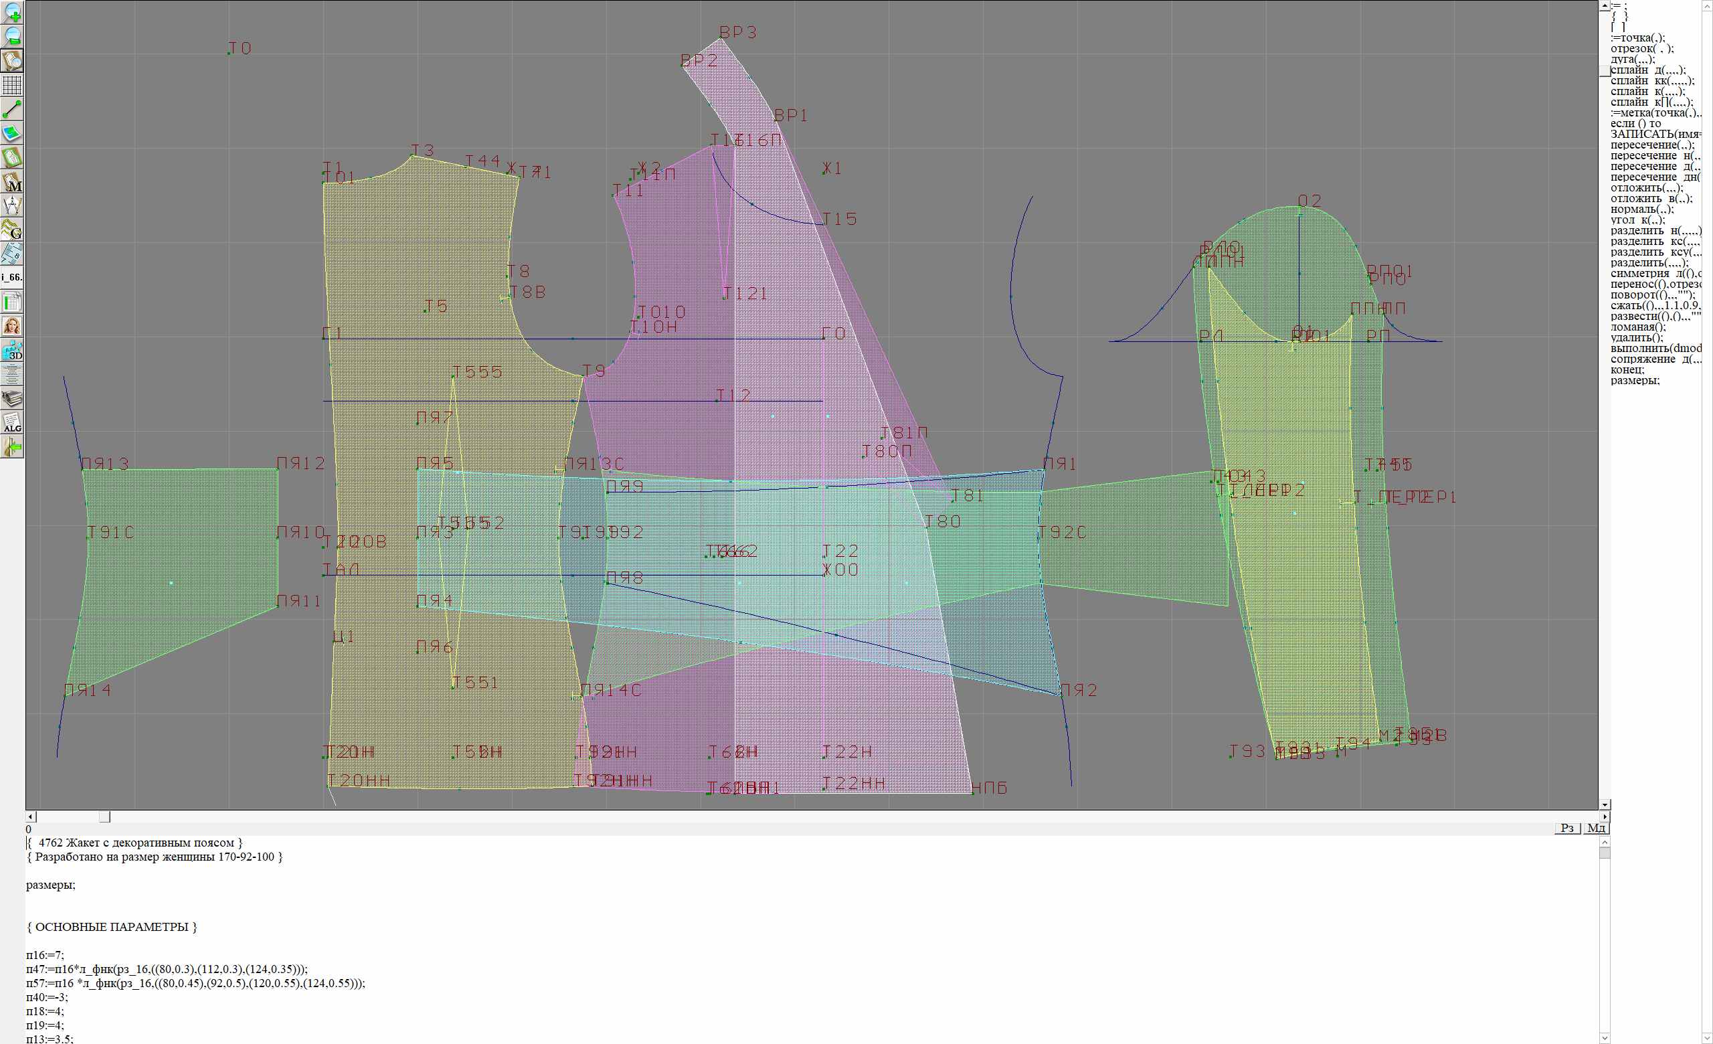The height and width of the screenshot is (1044, 1713).
Task: Open the pattern with M icon
Action: point(12,182)
